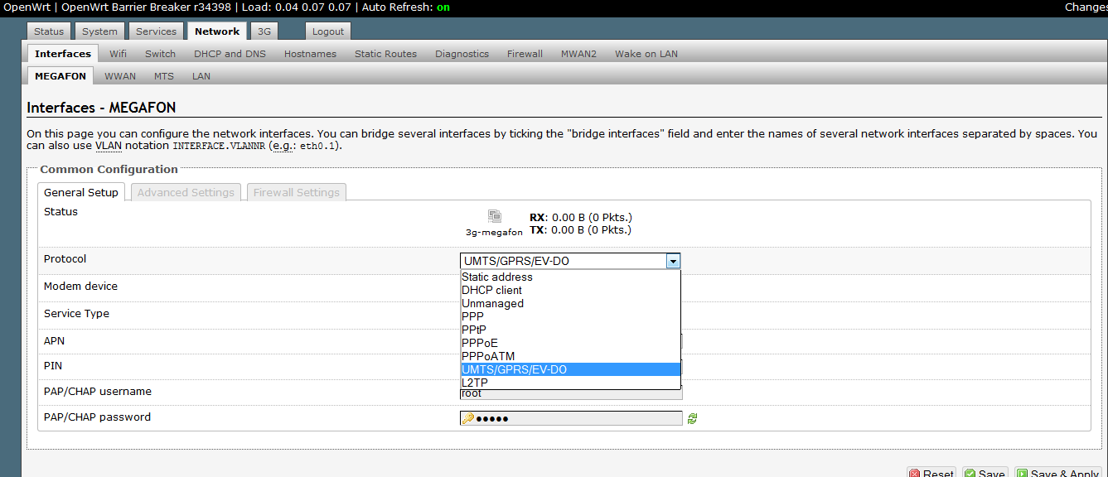The image size is (1108, 477).
Task: Toggle Auto Refresh on link
Action: [x=443, y=7]
